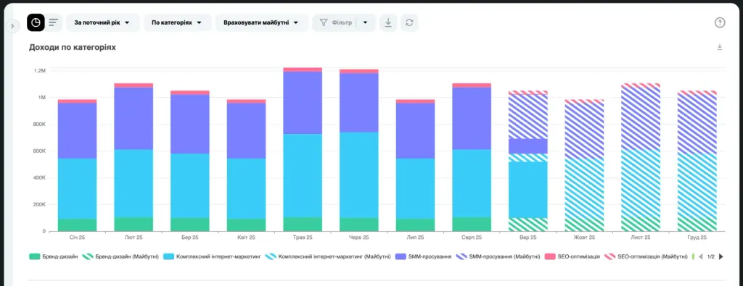
Task: Click the Жовт 25 axis label
Action: pyautogui.click(x=585, y=237)
